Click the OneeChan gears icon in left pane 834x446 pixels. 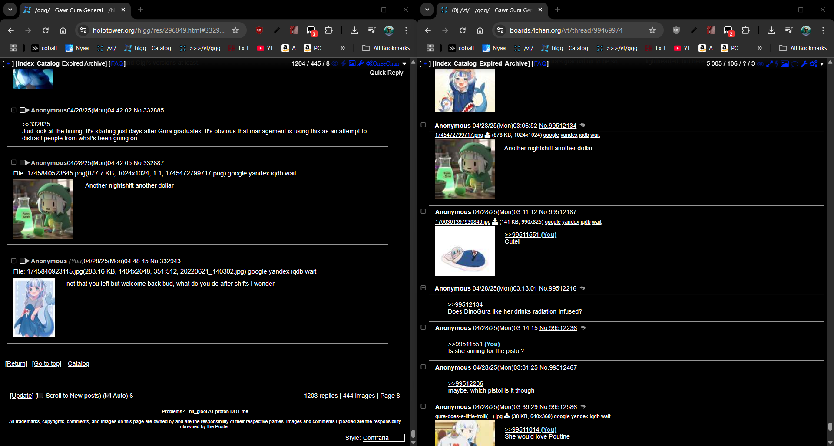(x=370, y=63)
